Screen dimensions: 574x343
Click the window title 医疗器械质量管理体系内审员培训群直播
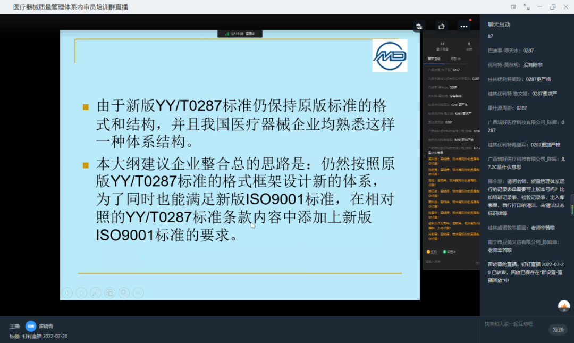click(71, 7)
